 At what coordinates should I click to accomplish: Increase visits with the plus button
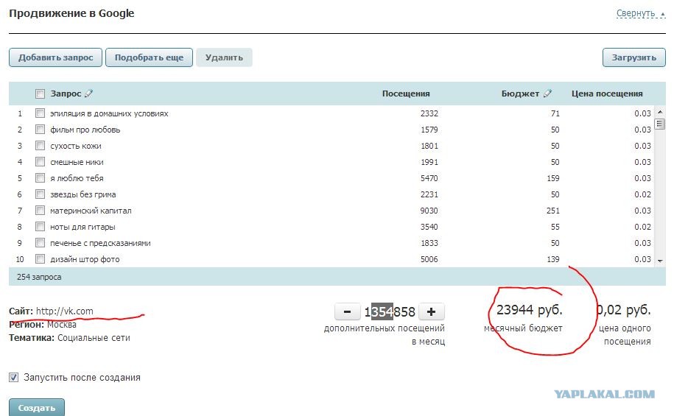[x=432, y=311]
